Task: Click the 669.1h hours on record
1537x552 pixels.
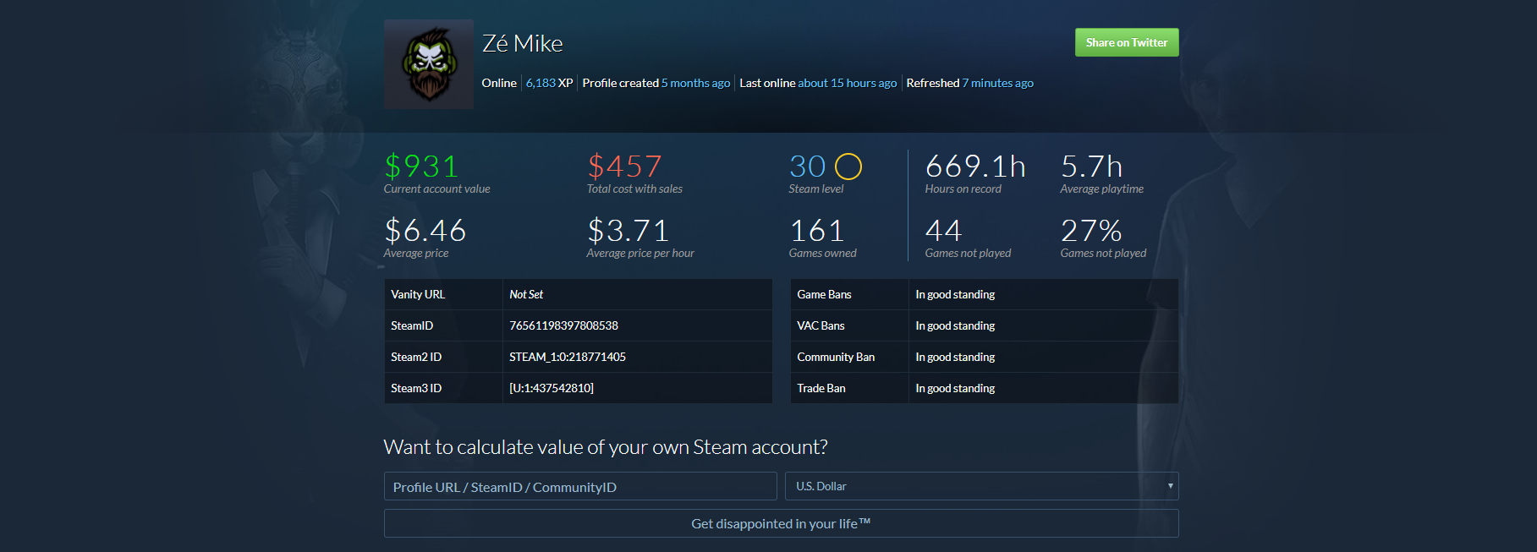Action: 975,166
